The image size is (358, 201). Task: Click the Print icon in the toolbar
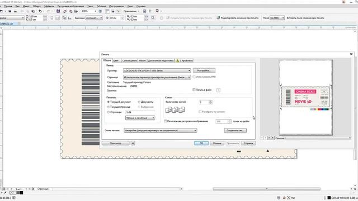15,11
